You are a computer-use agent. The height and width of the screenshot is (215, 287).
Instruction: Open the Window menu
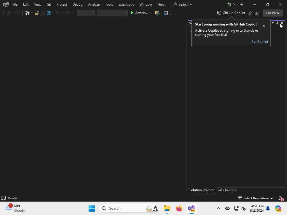click(146, 4)
